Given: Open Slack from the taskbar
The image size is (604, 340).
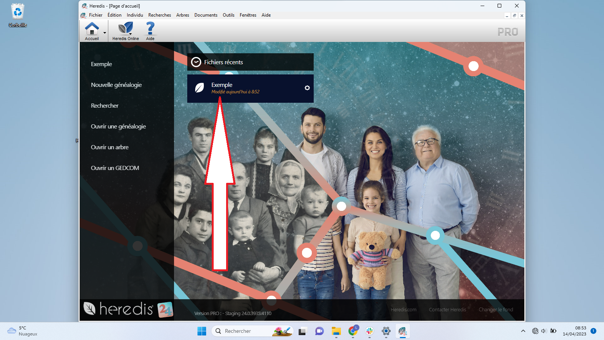Looking at the screenshot, I should 370,331.
